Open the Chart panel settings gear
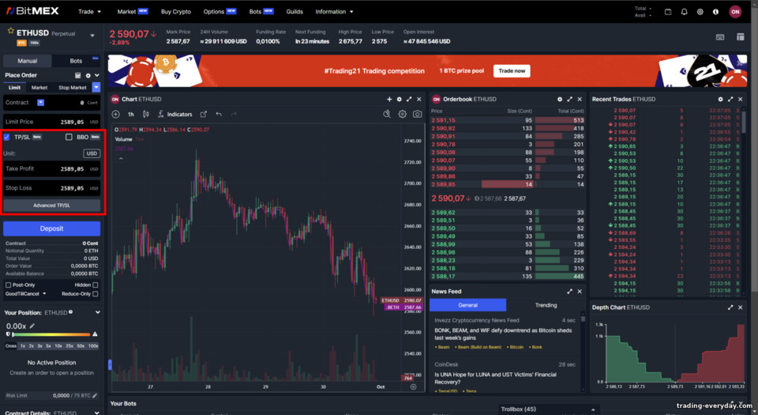The height and width of the screenshot is (415, 758). coord(400,99)
